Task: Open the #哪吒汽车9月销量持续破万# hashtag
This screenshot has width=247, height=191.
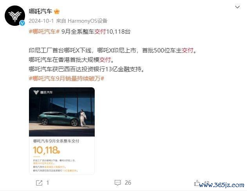Action: click(x=67, y=78)
